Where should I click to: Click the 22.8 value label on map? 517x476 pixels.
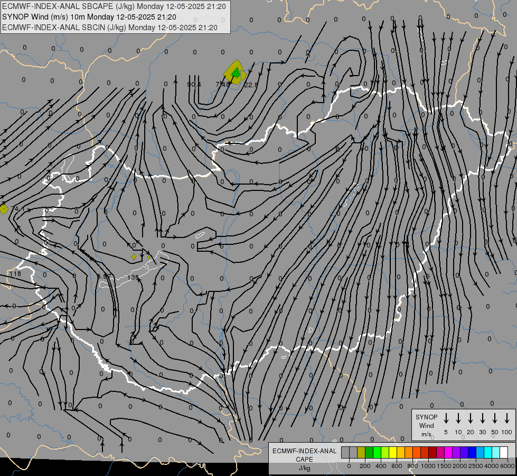[251, 85]
